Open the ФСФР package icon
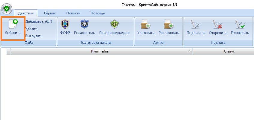 (x=65, y=24)
